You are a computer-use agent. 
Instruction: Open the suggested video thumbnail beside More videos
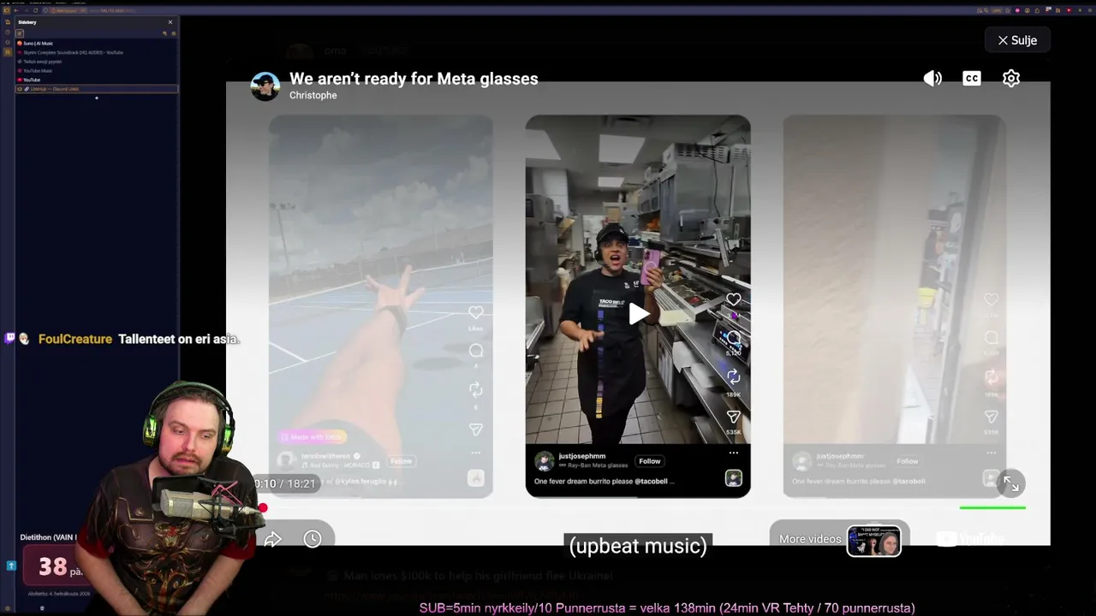click(x=873, y=541)
